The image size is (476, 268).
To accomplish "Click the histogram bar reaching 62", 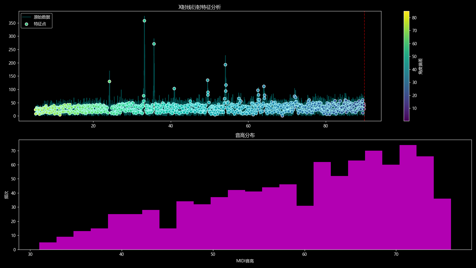I will (x=322, y=206).
